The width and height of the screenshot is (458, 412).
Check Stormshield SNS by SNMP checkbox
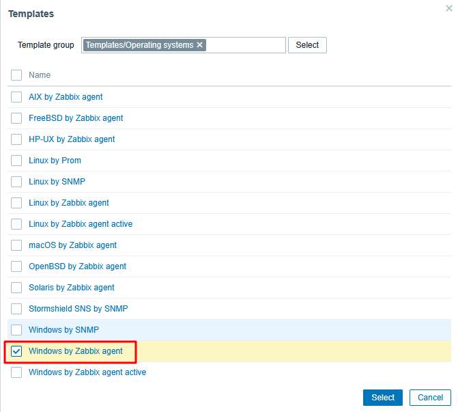pyautogui.click(x=16, y=309)
